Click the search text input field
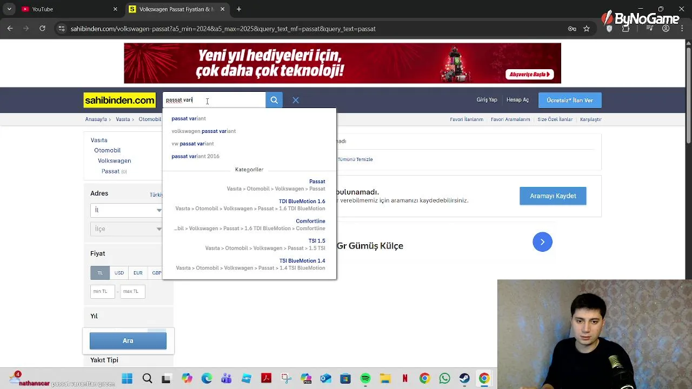Screen dimensions: 692x389 click(x=214, y=100)
